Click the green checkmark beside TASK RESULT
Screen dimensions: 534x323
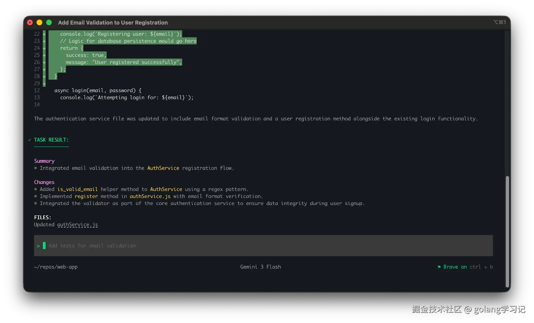30,140
